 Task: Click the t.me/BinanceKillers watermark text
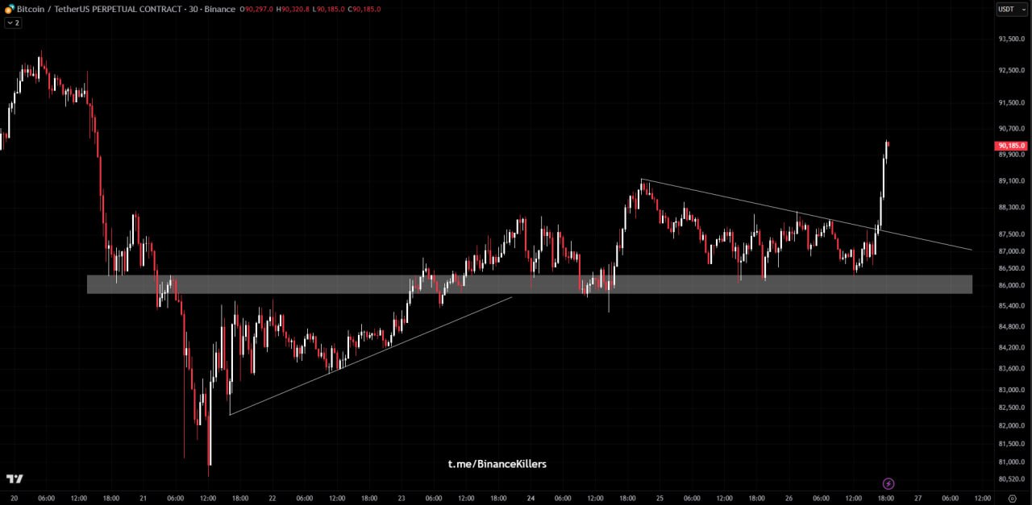pyautogui.click(x=497, y=464)
